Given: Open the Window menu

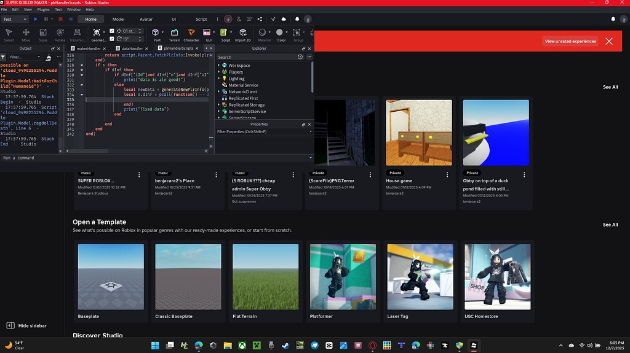Looking at the screenshot, I should point(74,10).
